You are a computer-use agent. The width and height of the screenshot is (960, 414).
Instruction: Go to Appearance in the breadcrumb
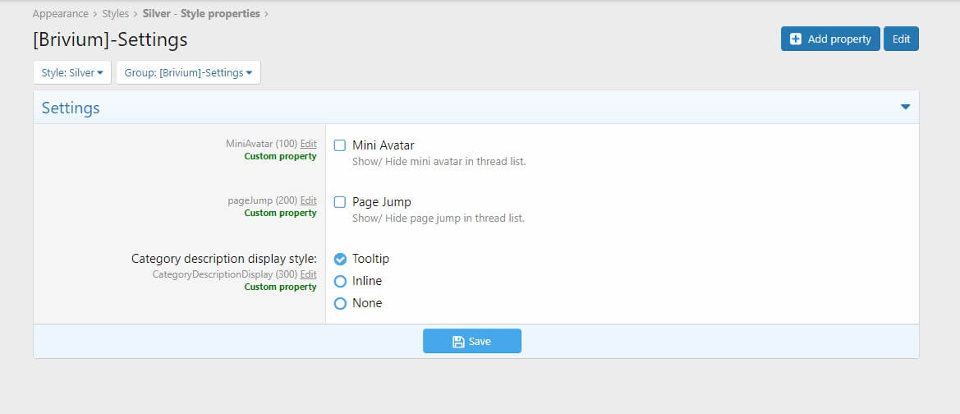click(x=60, y=14)
